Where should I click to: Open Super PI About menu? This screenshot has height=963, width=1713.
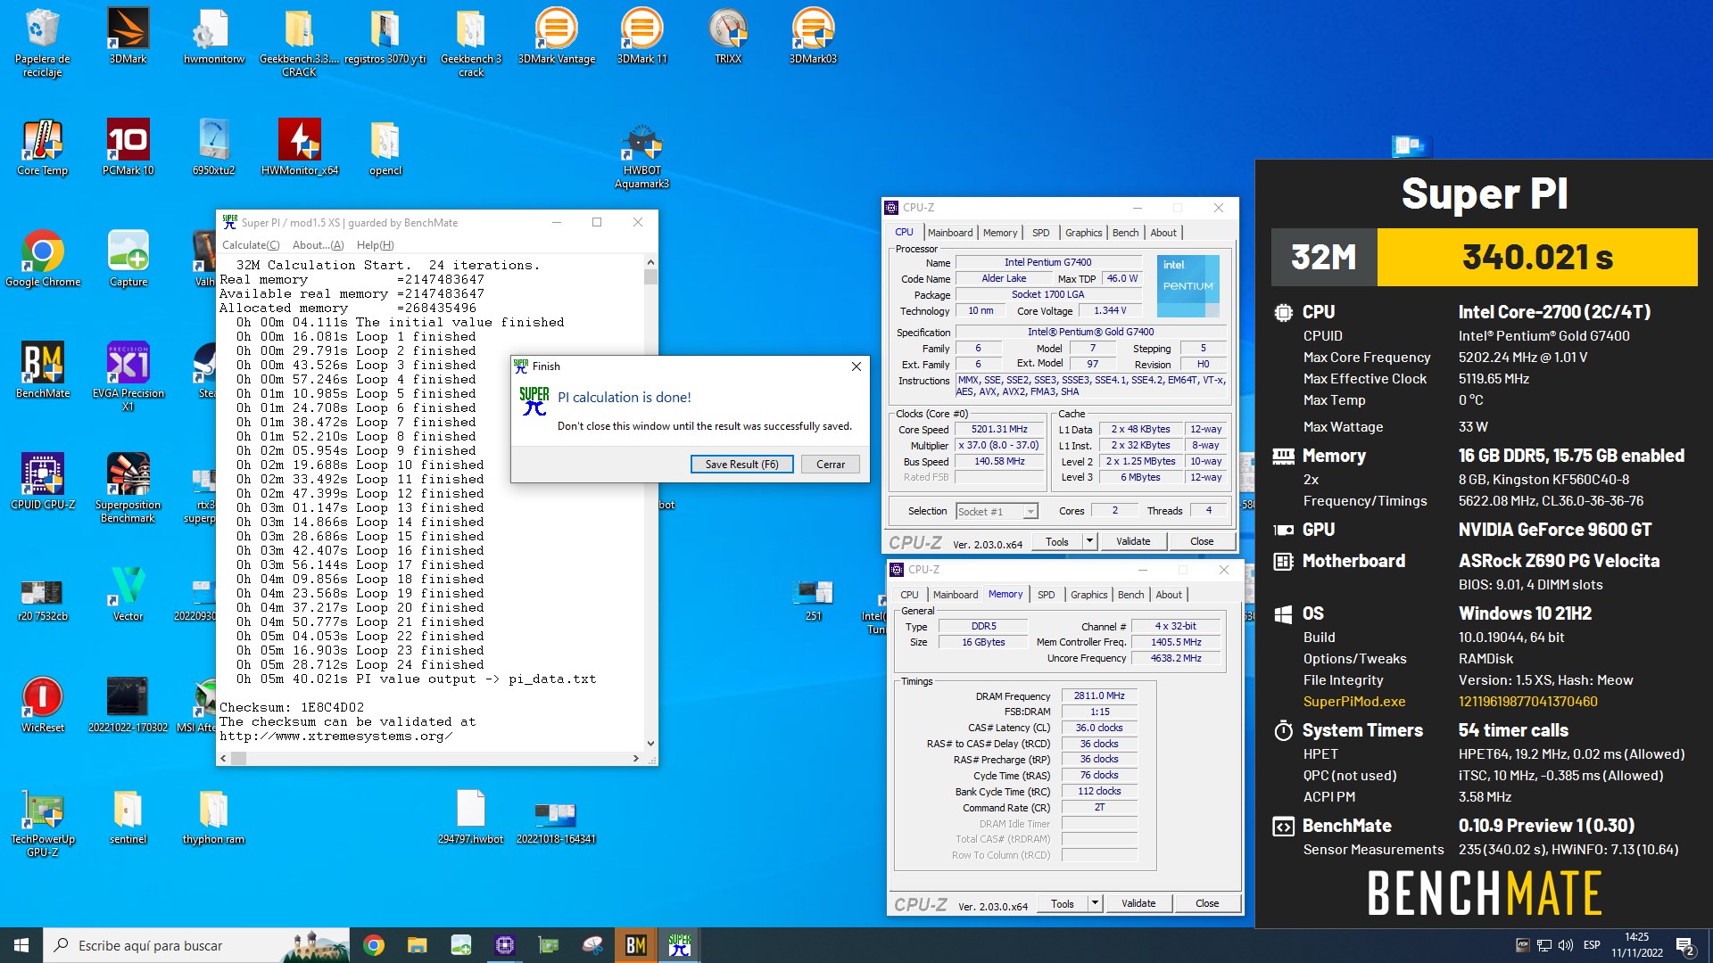tap(318, 245)
